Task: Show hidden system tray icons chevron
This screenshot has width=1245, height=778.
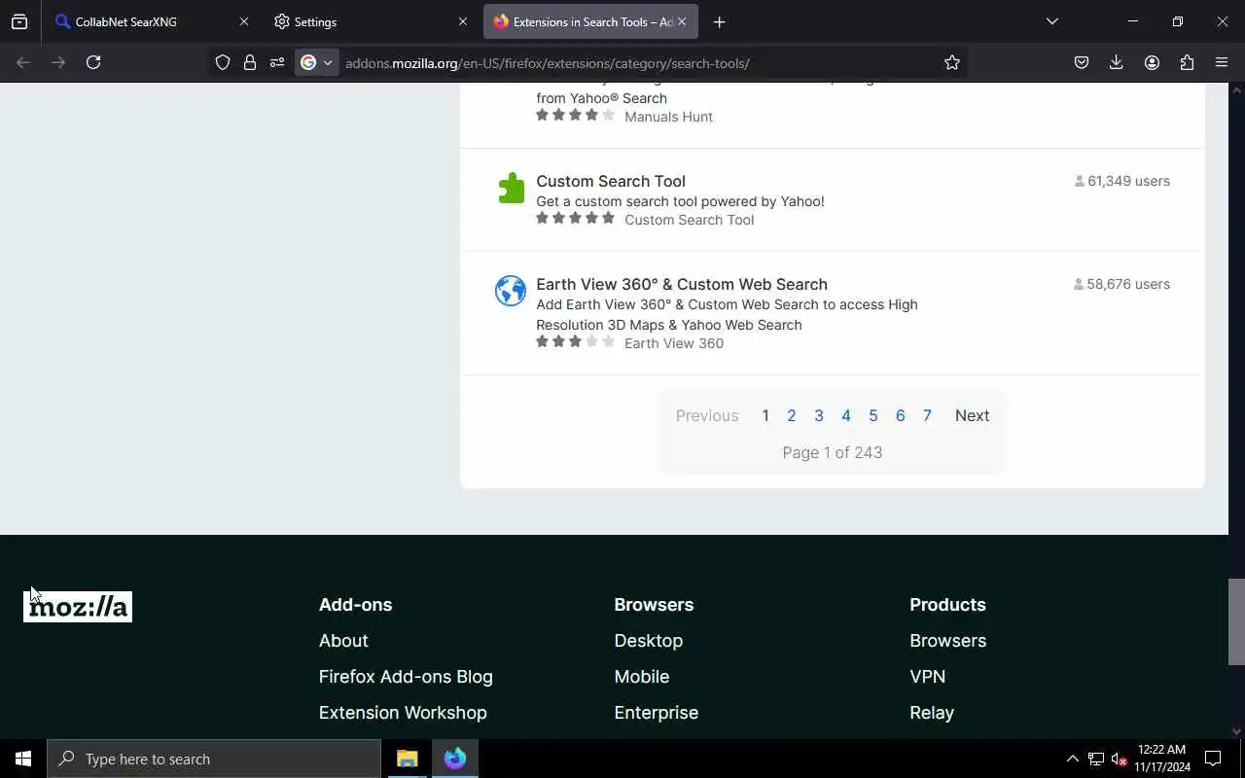Action: pyautogui.click(x=1072, y=759)
